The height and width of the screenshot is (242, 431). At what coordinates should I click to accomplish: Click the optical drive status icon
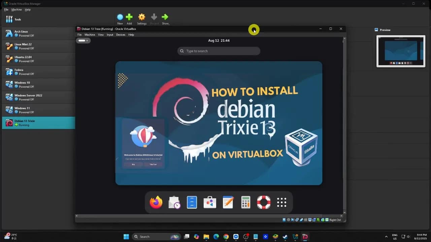click(289, 219)
